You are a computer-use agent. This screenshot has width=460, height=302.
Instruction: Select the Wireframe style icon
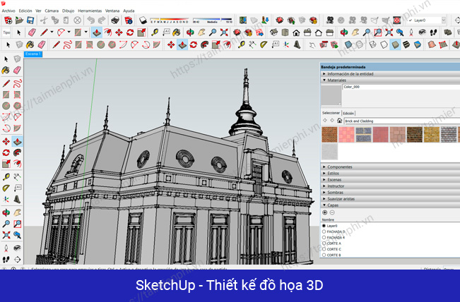click(x=372, y=44)
